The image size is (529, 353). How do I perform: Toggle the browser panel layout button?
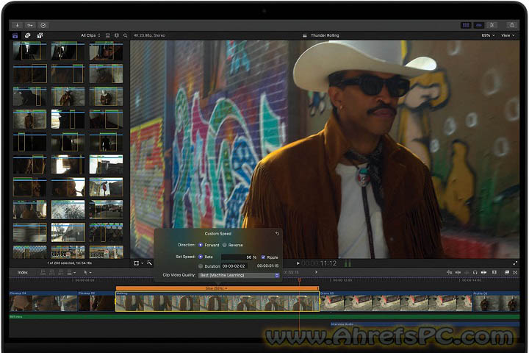466,25
